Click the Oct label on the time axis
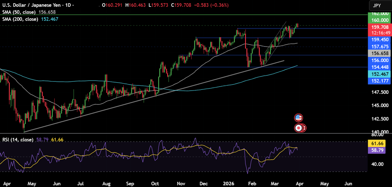The width and height of the screenshot is (392, 187). click(156, 183)
